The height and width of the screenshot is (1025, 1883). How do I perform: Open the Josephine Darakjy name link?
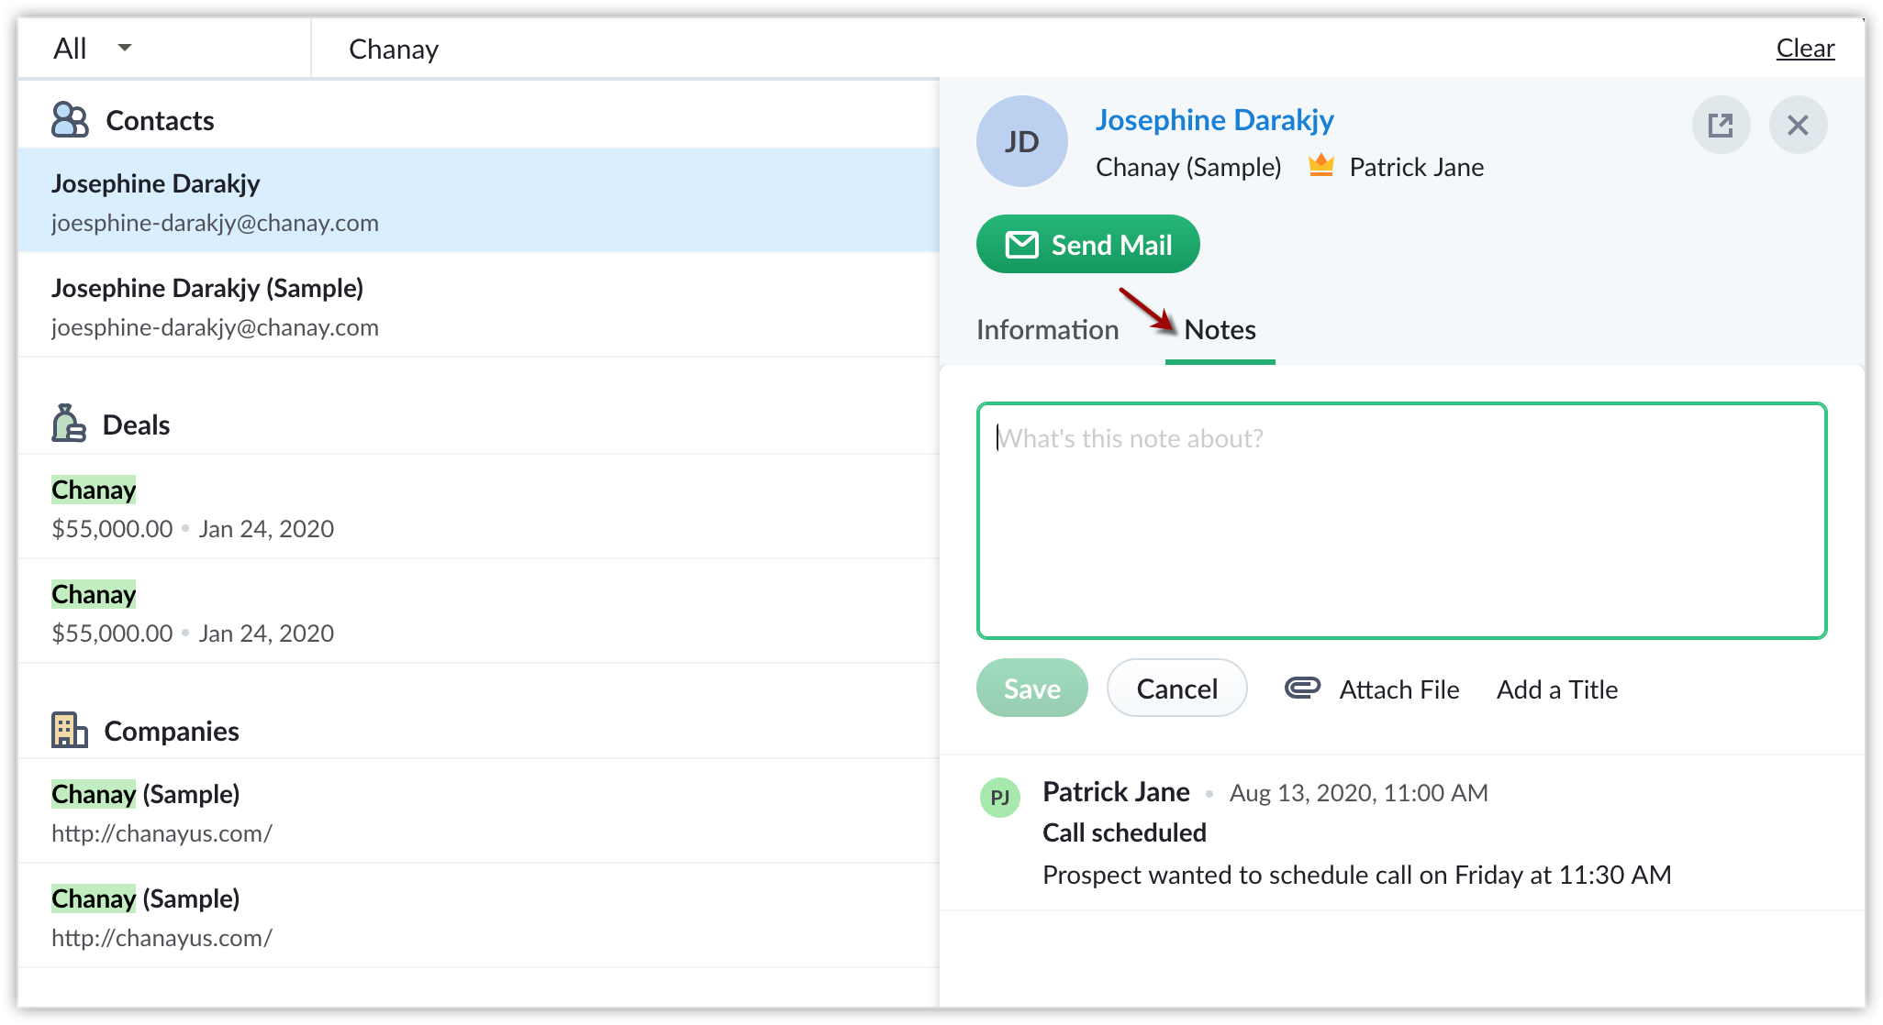pyautogui.click(x=1214, y=120)
